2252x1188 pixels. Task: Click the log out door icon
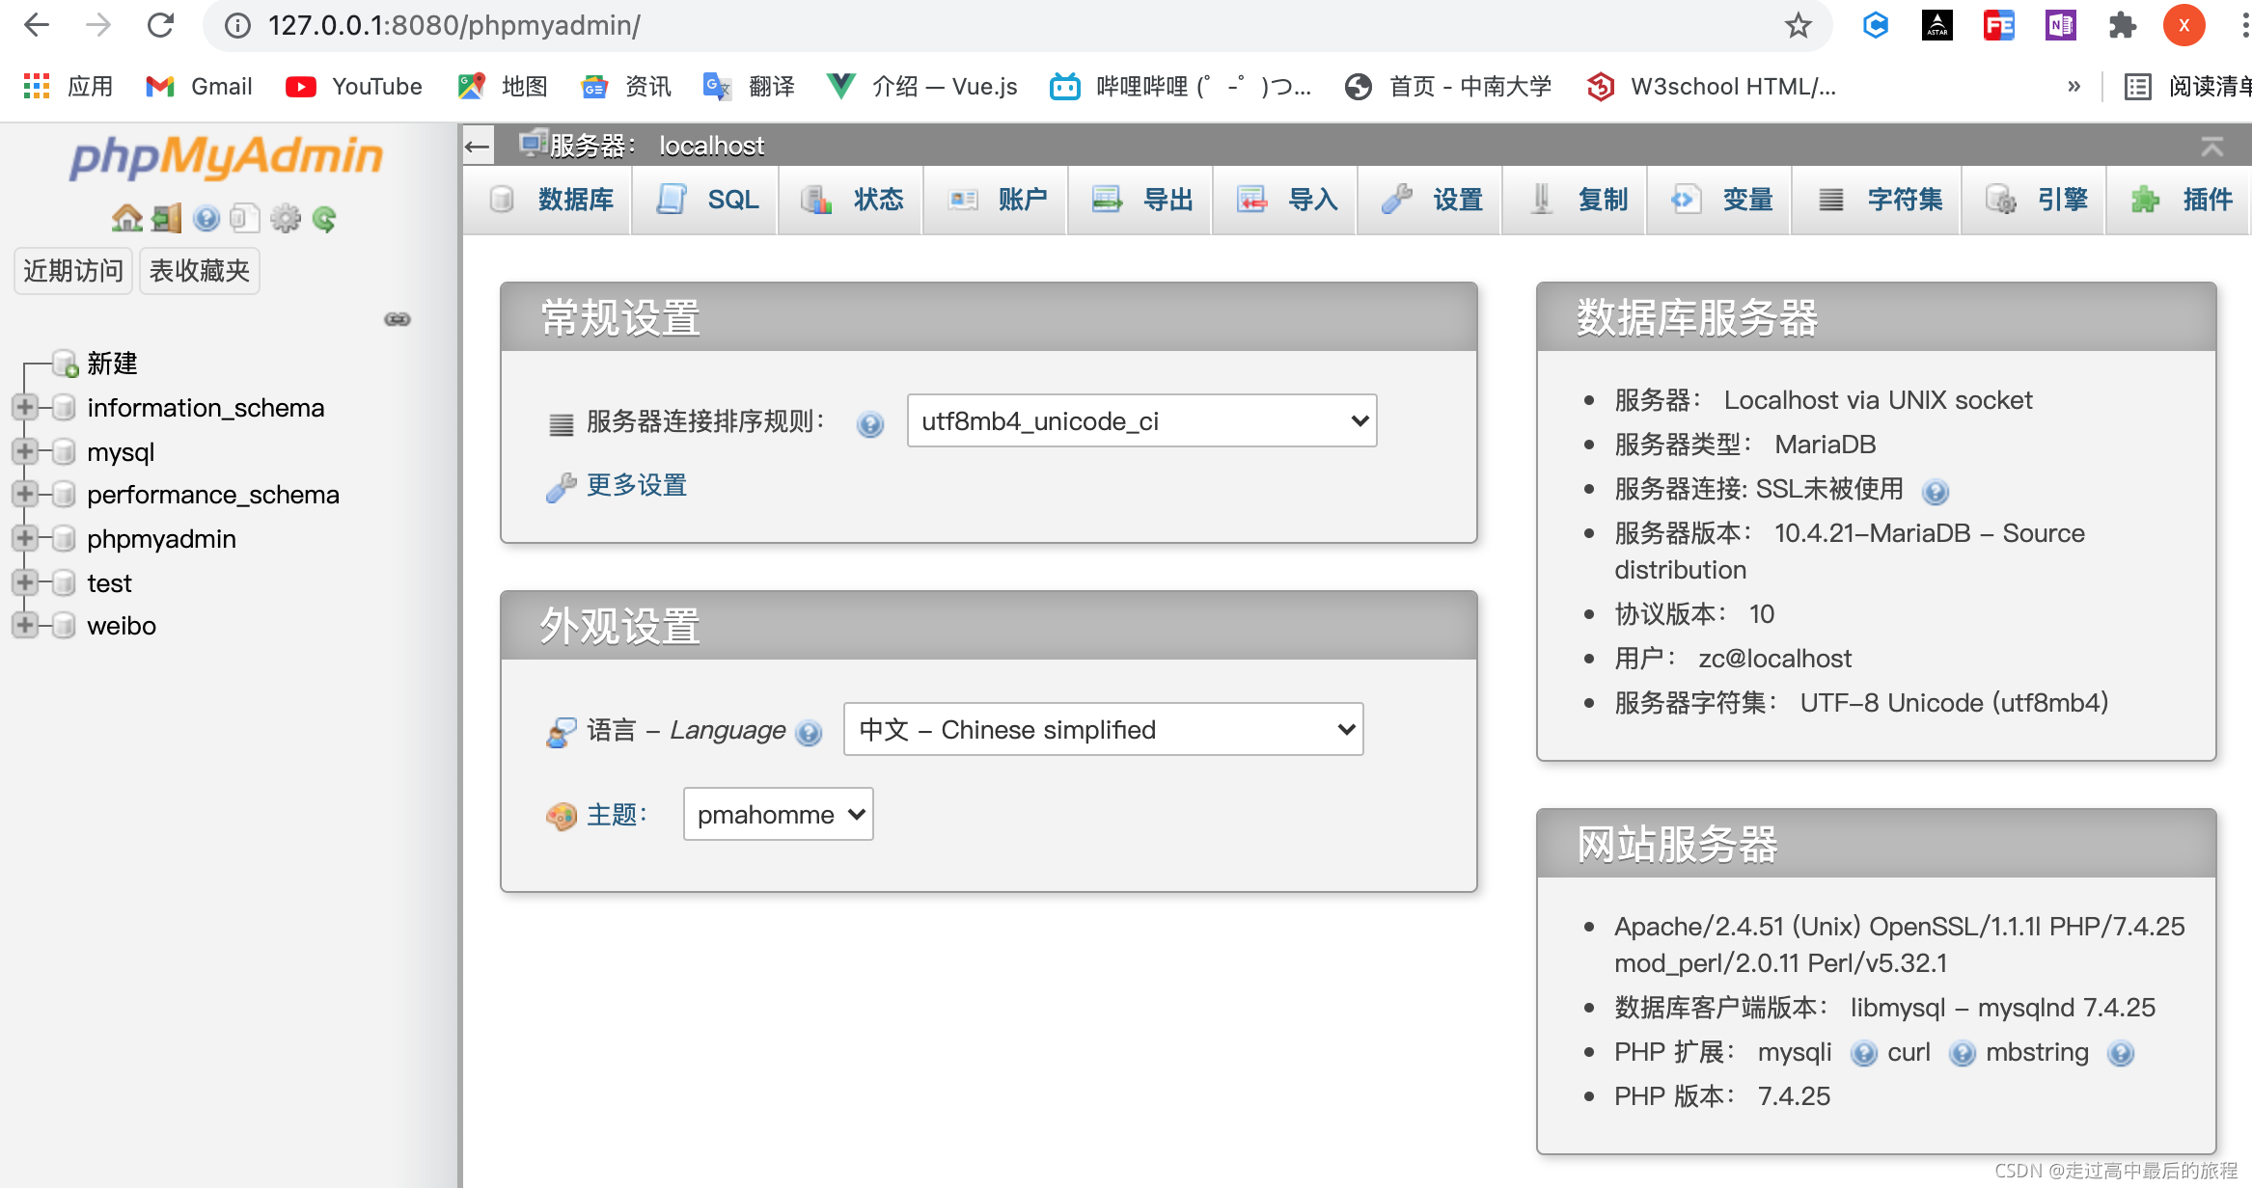166,219
